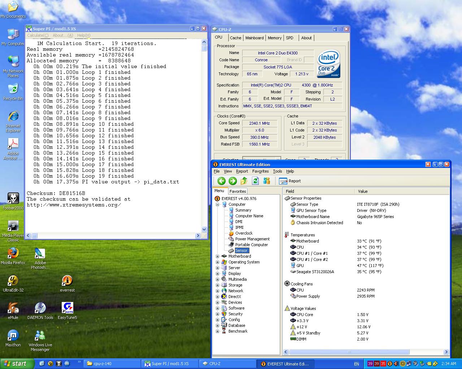The height and width of the screenshot is (369, 462).
Task: Click the EN language indicator in taskbar
Action: [x=357, y=364]
